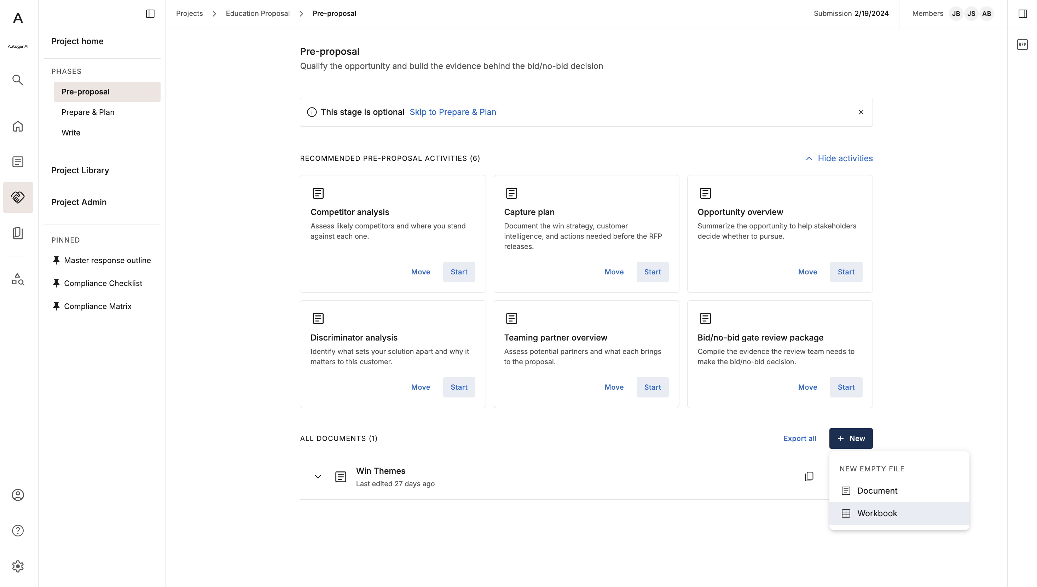This screenshot has width=1037, height=587.
Task: Open pinned Compliance Checklist
Action: [x=98, y=283]
